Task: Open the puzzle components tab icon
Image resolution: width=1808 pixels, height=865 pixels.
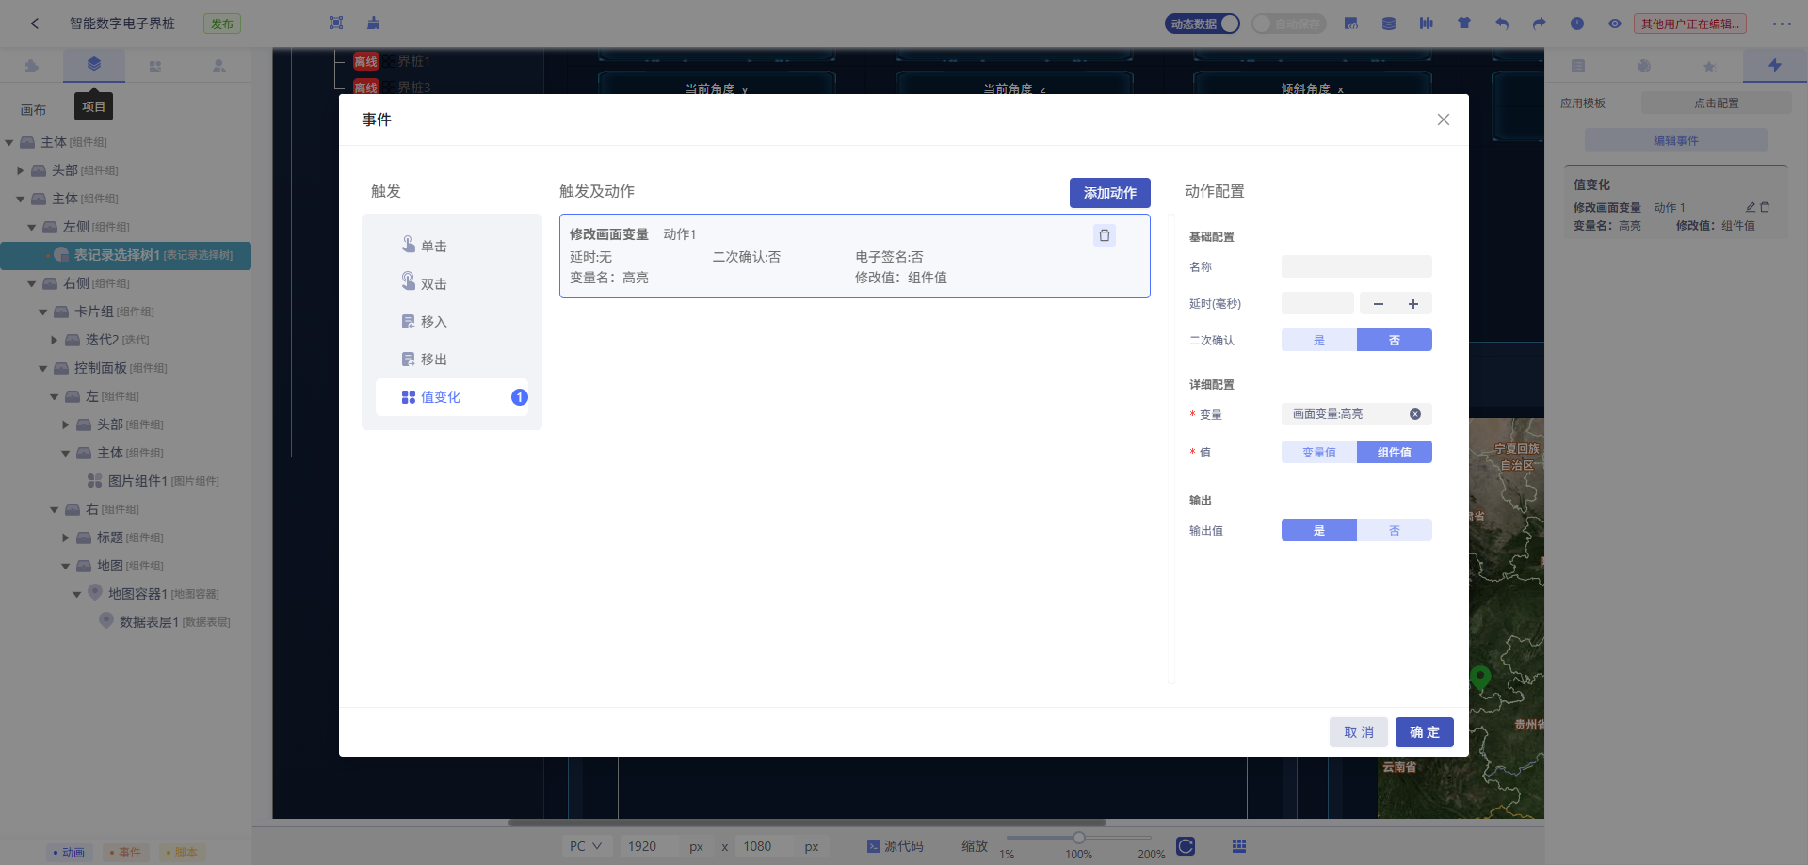Action: pos(32,66)
